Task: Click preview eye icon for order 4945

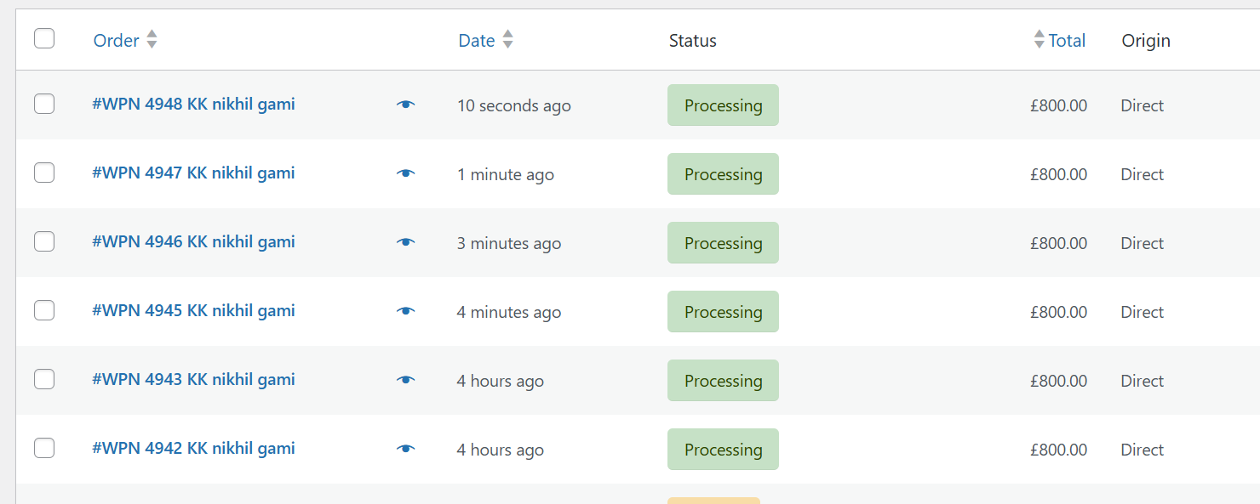Action: click(x=406, y=311)
